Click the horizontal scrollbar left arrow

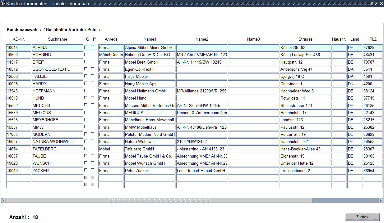3,201
